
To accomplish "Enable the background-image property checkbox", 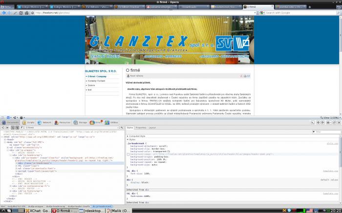I will (x=128, y=154).
